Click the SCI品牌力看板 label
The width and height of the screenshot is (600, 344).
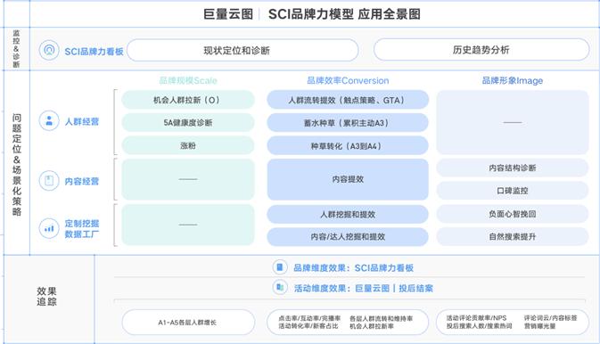tap(94, 52)
